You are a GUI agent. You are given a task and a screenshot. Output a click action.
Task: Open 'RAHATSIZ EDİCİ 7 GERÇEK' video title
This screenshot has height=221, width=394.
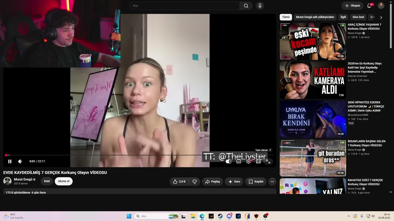point(365,182)
